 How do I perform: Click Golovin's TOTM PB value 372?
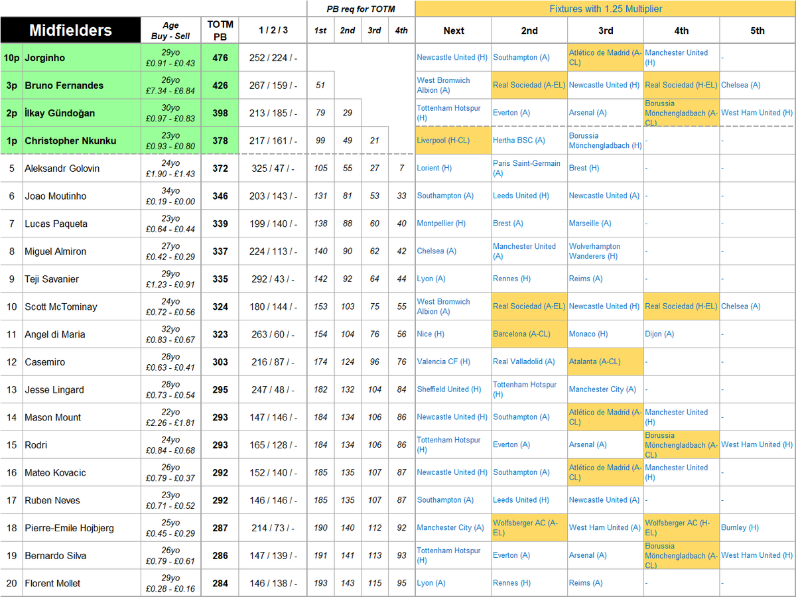click(x=220, y=168)
